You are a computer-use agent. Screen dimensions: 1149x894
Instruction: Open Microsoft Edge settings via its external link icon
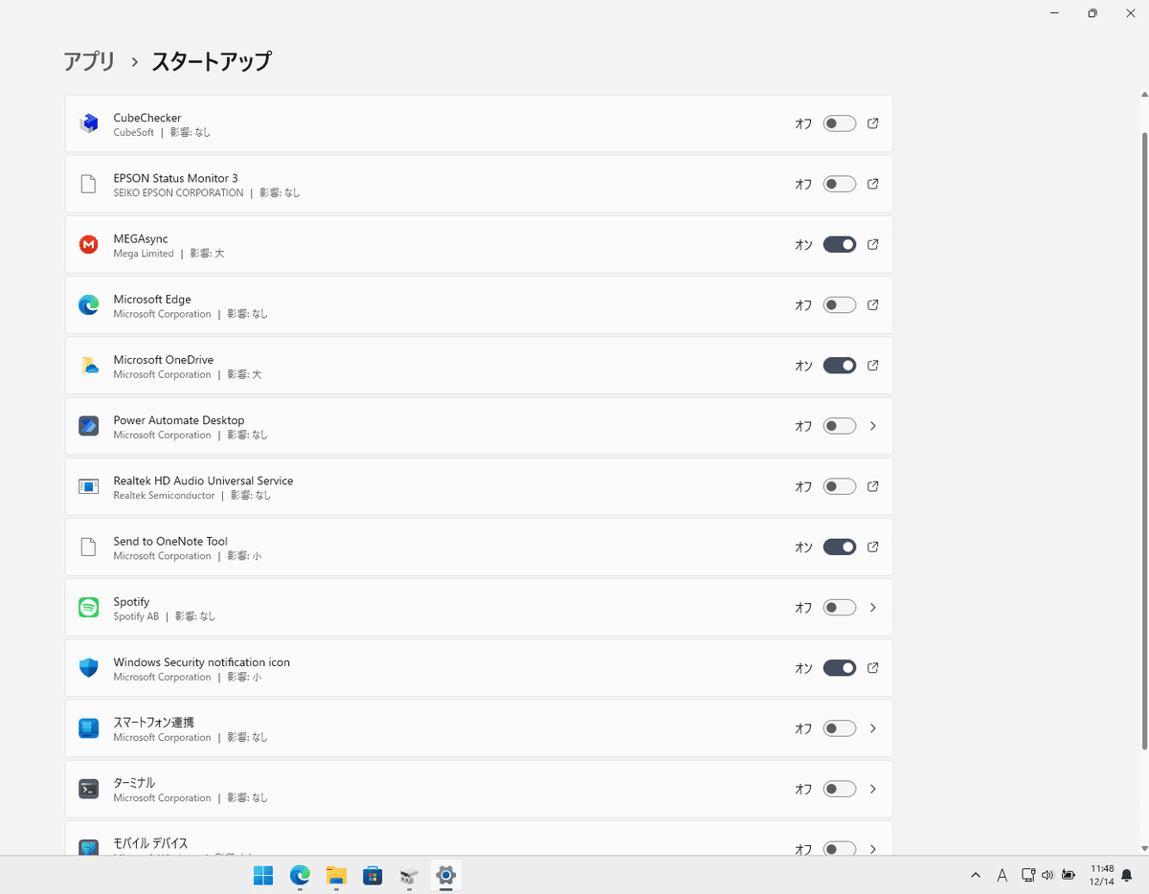pos(872,304)
